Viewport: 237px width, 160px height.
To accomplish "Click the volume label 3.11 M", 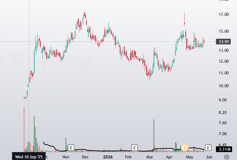I will (x=224, y=149).
